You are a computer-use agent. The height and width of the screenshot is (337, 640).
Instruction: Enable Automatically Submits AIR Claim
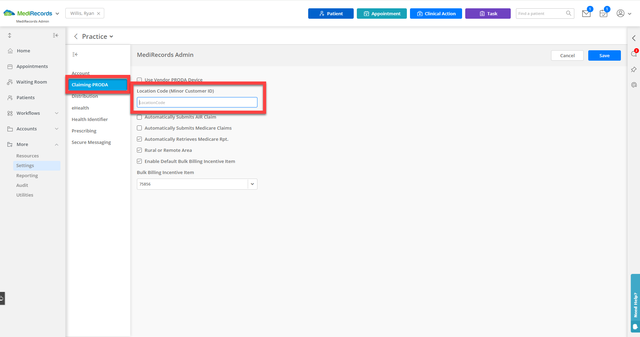139,117
